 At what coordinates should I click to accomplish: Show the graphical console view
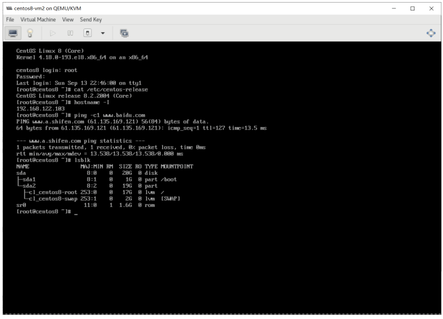pos(12,33)
